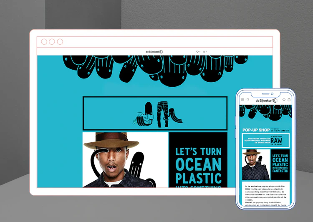Tap the shopping bag icon on phone
Viewport: 313px width, 222px height.
point(289,99)
